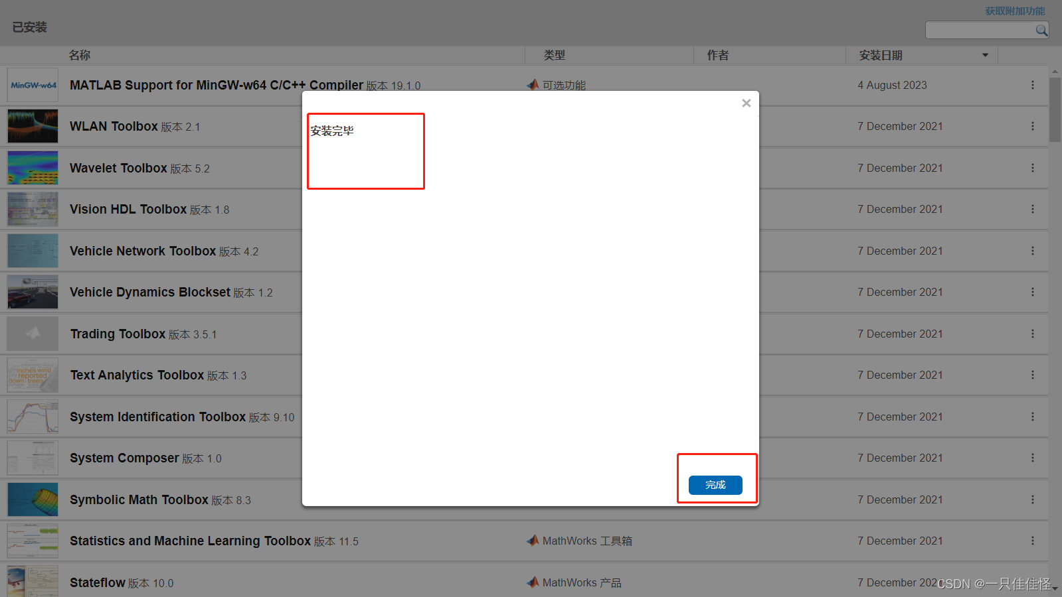Image resolution: width=1062 pixels, height=597 pixels.
Task: Click the 4 August 2023 install date
Action: pyautogui.click(x=892, y=85)
